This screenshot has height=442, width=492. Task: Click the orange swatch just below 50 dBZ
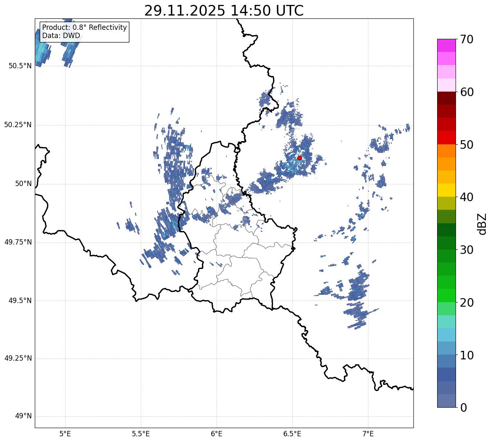(447, 151)
